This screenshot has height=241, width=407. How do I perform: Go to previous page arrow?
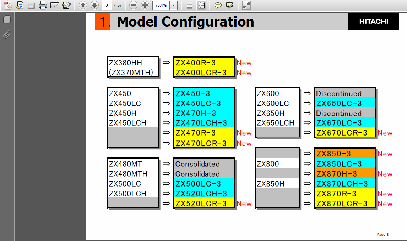83,5
